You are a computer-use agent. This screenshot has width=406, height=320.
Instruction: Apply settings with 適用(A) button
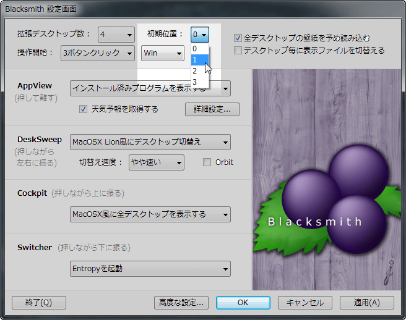pyautogui.click(x=367, y=303)
